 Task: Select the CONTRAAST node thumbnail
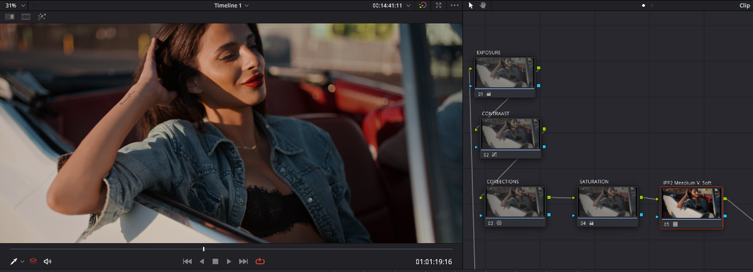tap(511, 134)
